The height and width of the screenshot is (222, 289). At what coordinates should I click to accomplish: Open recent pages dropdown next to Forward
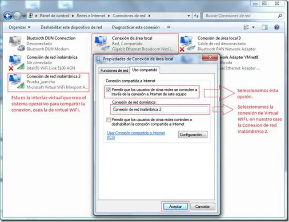[24, 16]
